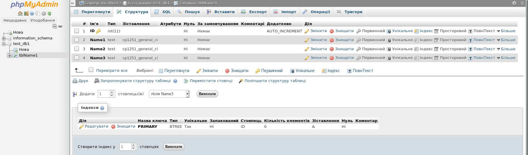Click the collapse-all icon in navigation panel

pos(55,26)
